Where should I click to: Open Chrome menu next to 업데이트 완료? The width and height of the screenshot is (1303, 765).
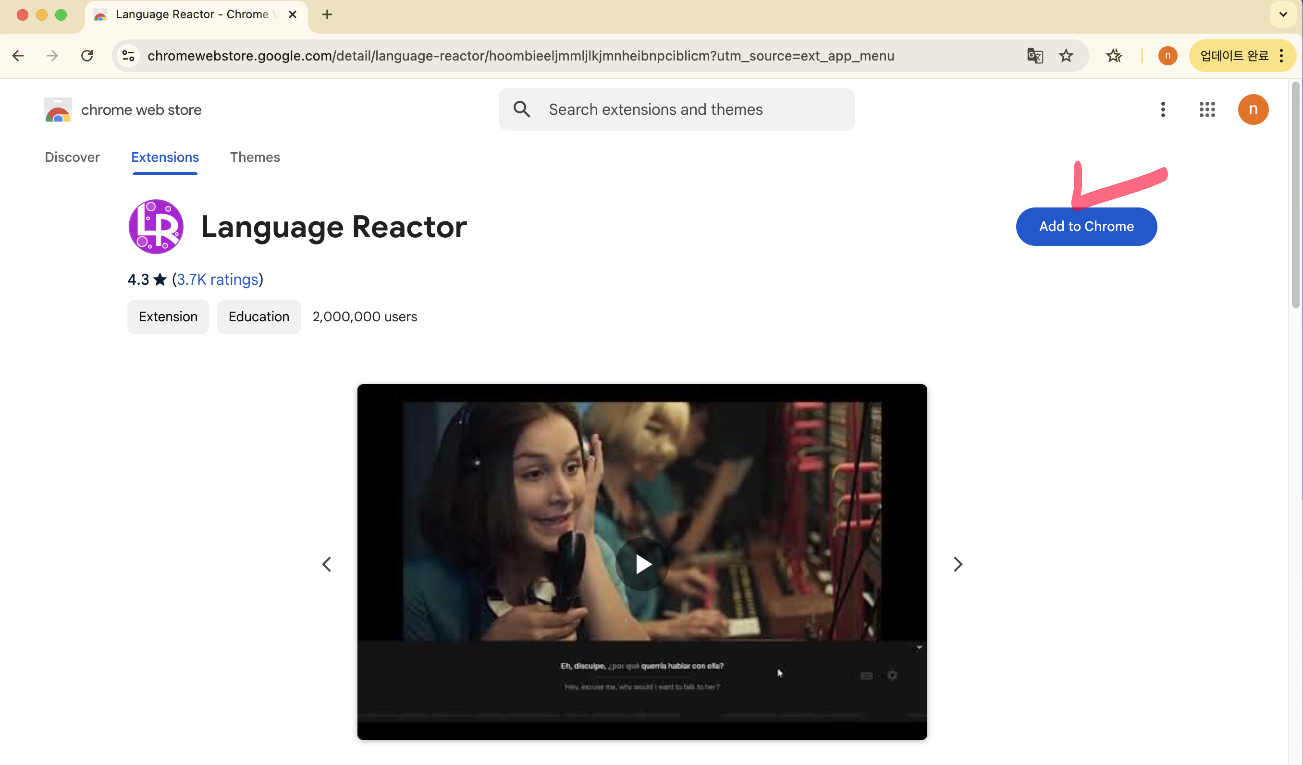[1282, 56]
